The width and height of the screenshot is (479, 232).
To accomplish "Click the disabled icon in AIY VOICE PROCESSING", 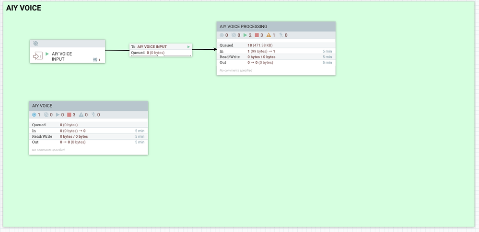I will click(281, 35).
